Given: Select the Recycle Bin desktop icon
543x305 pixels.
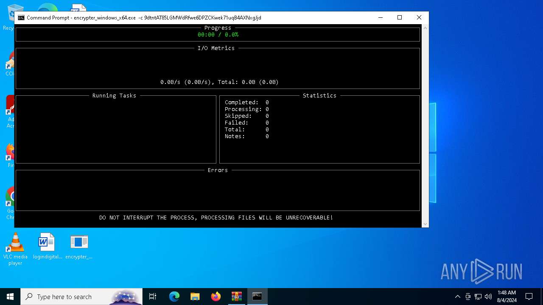Looking at the screenshot, I should (8, 17).
